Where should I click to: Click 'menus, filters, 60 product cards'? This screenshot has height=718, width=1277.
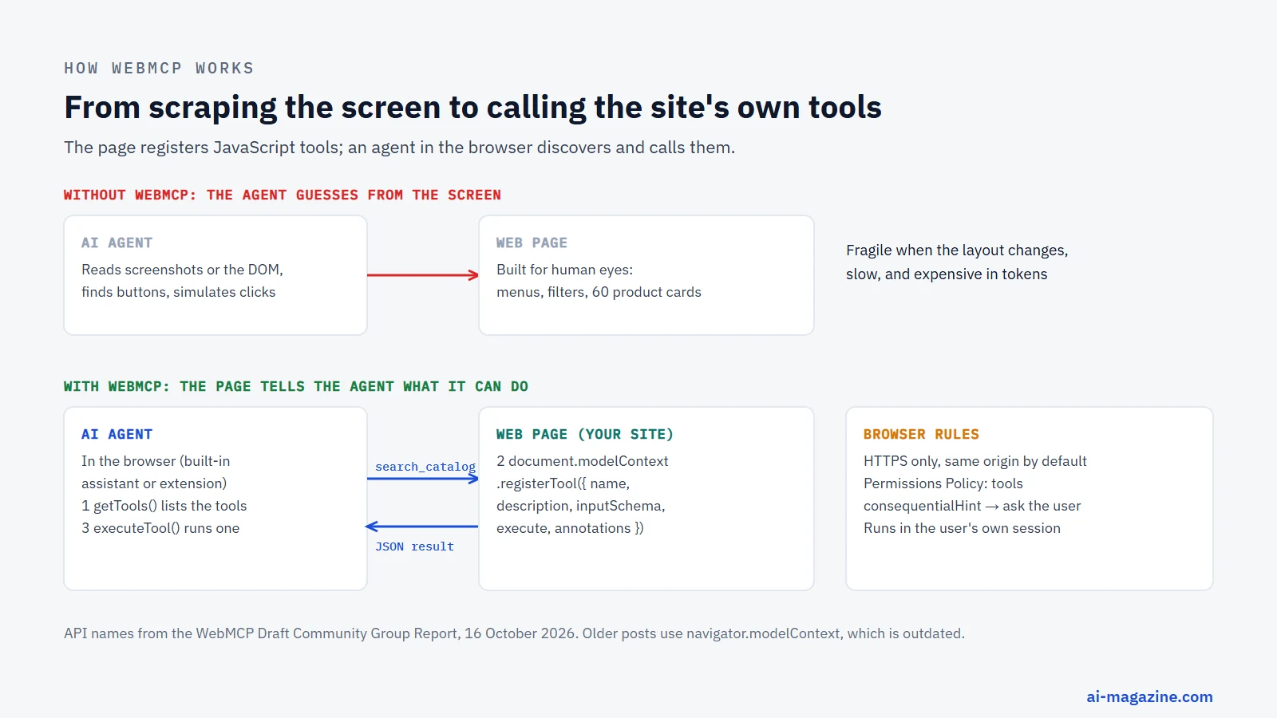pos(599,292)
